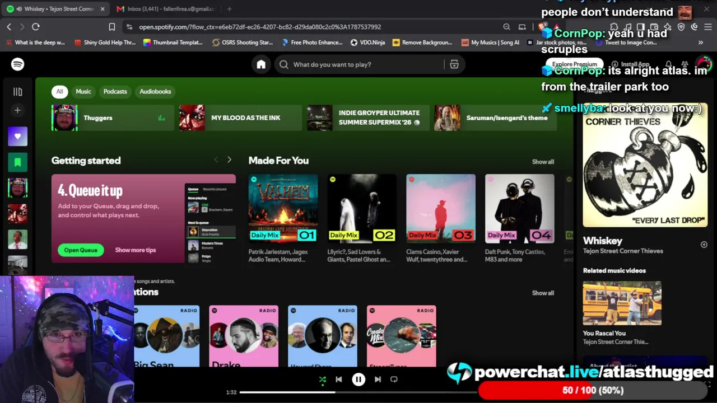Select the All filter chip

pyautogui.click(x=59, y=91)
